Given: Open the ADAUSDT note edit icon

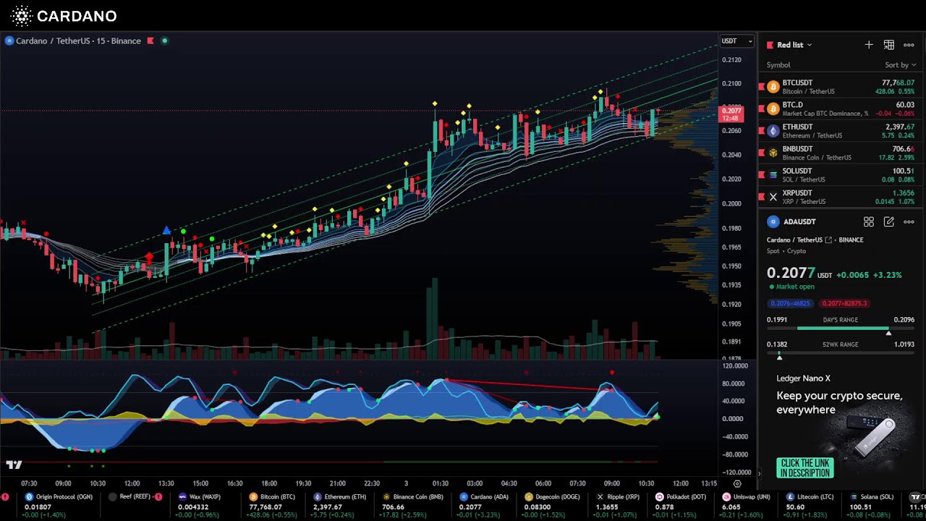Looking at the screenshot, I should point(889,222).
